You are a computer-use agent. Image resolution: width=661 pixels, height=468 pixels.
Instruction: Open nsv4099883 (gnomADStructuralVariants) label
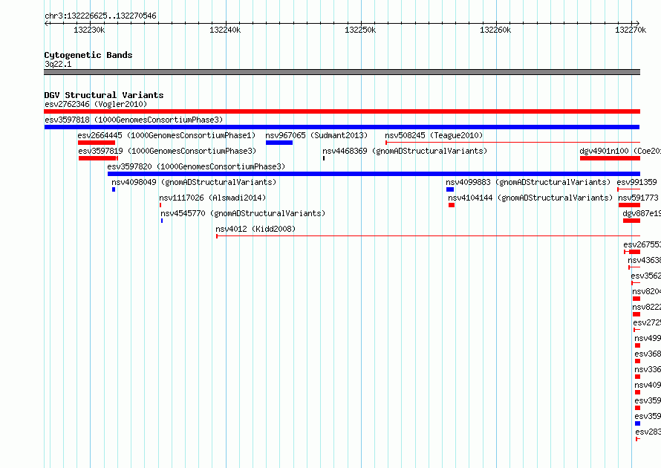(528, 182)
